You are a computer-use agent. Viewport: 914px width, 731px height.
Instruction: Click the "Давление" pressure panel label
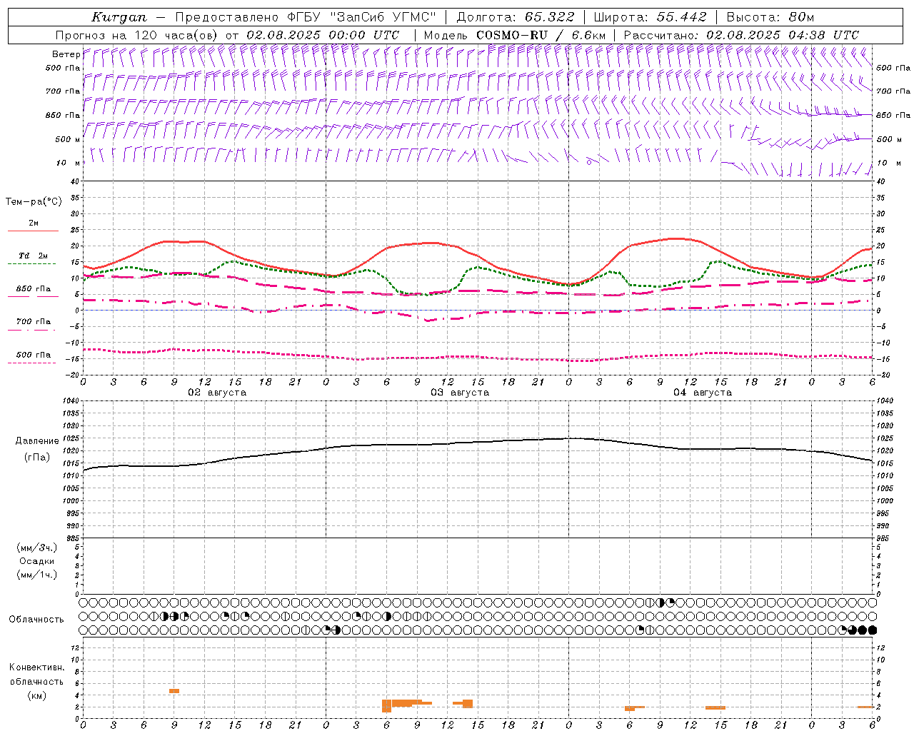pyautogui.click(x=37, y=441)
